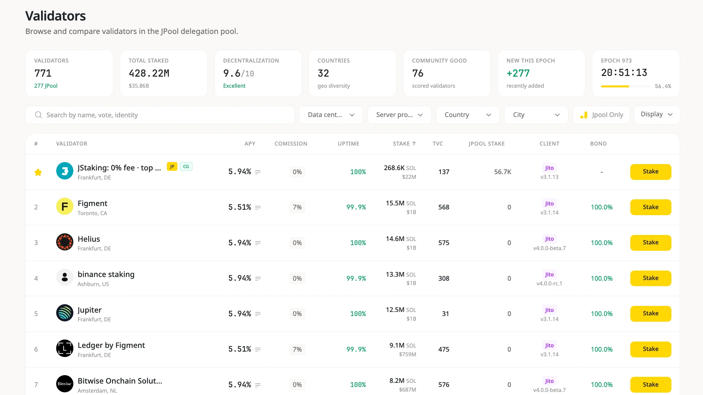The height and width of the screenshot is (395, 703).
Task: Focus the validator search field
Action: (160, 115)
